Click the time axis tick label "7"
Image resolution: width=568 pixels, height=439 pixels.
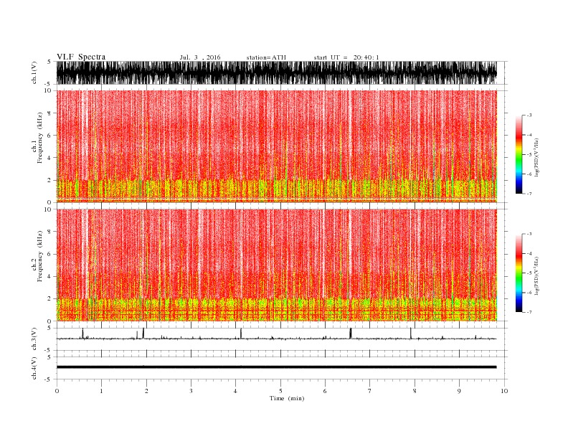pos(370,391)
